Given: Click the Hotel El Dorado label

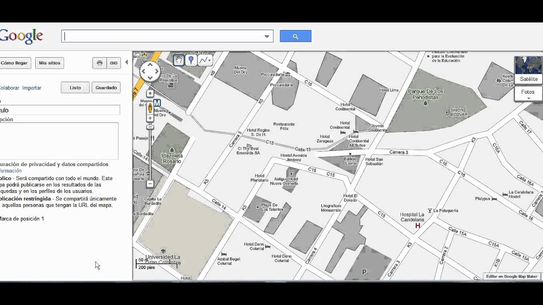Looking at the screenshot, I should pyautogui.click(x=350, y=198).
